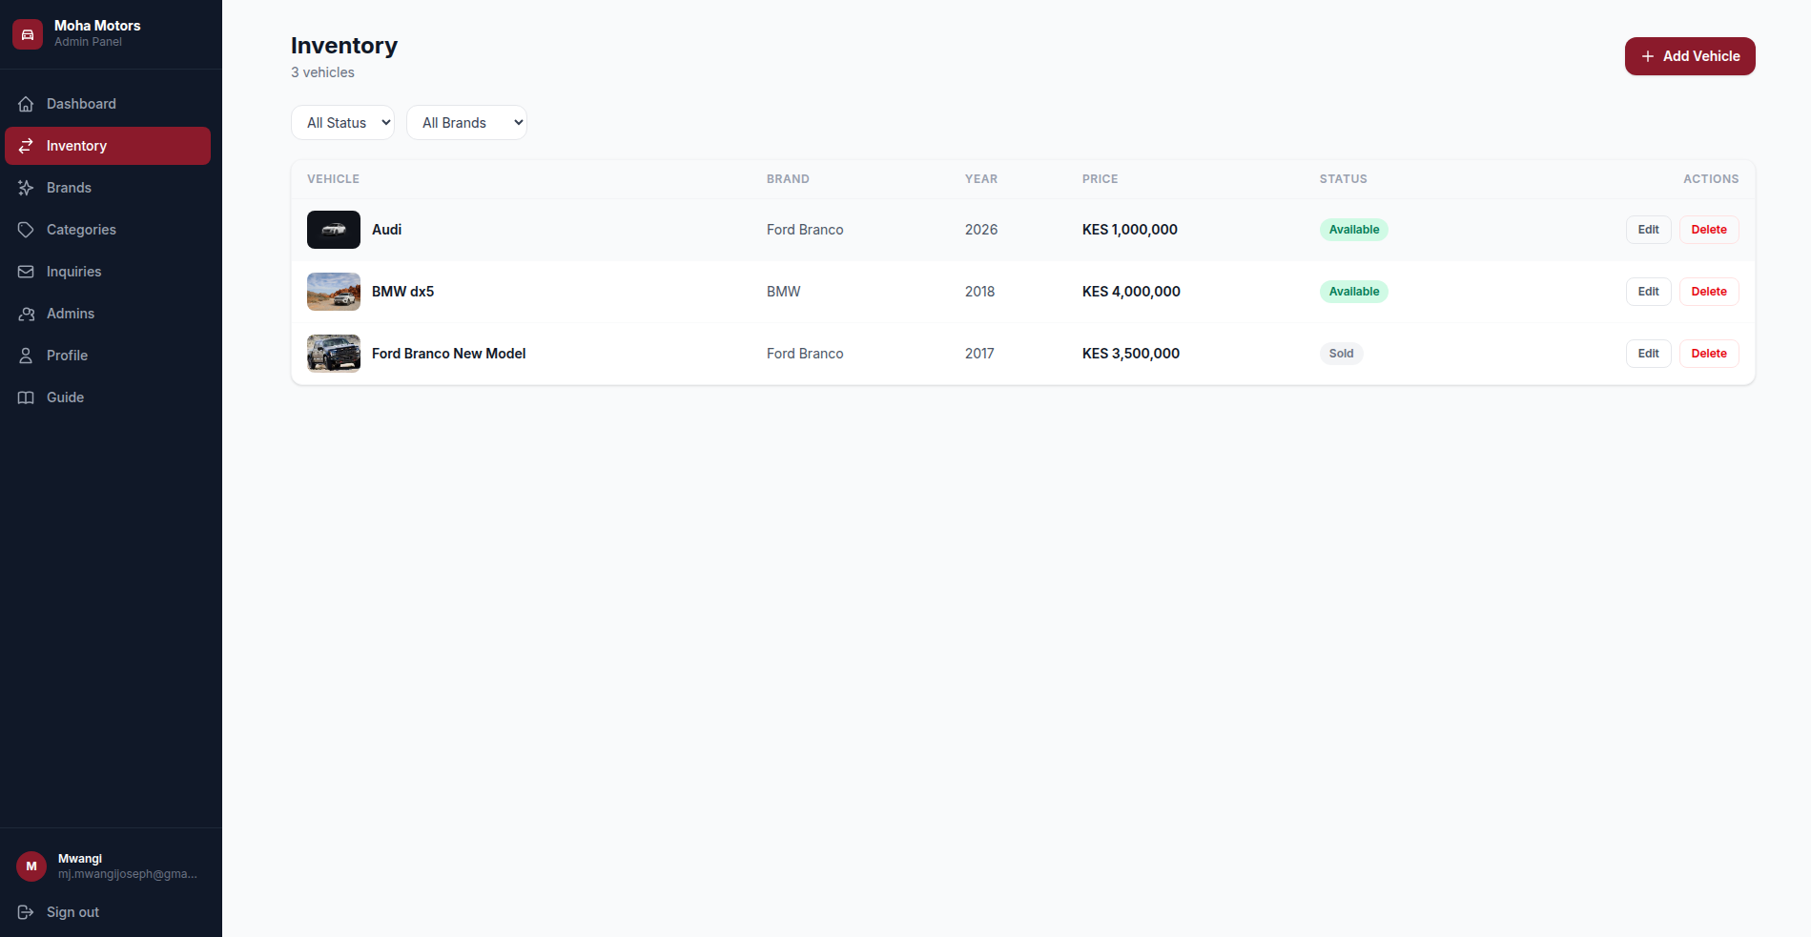Click Ford Branco brand in Audi row
Viewport: 1811px width, 937px height.
805,230
